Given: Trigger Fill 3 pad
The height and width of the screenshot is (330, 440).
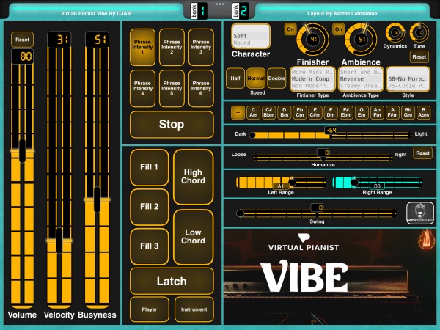Looking at the screenshot, I should pos(150,246).
